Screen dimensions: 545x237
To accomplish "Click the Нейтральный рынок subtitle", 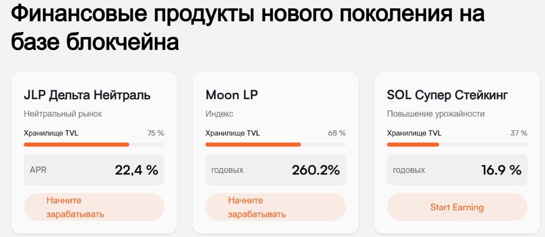I will pyautogui.click(x=63, y=114).
